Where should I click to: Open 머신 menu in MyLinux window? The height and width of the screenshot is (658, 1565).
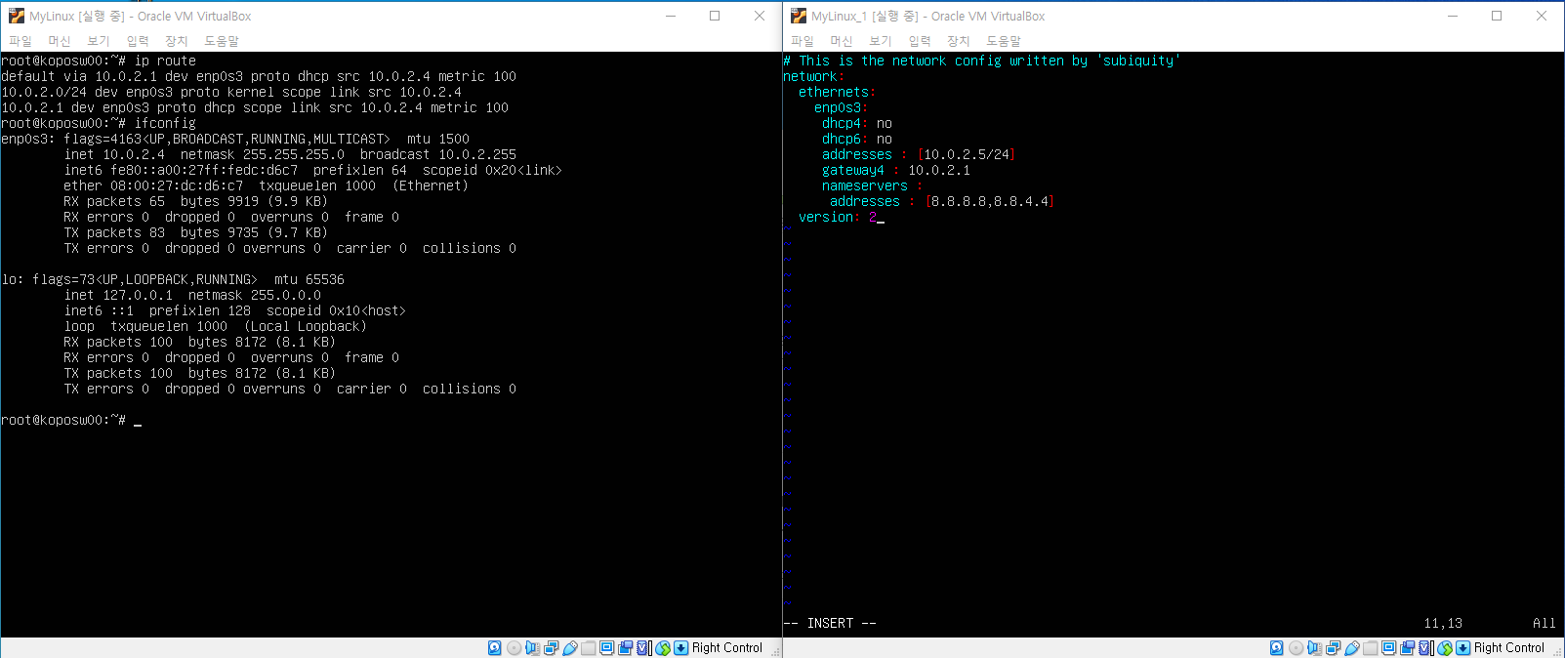(60, 41)
